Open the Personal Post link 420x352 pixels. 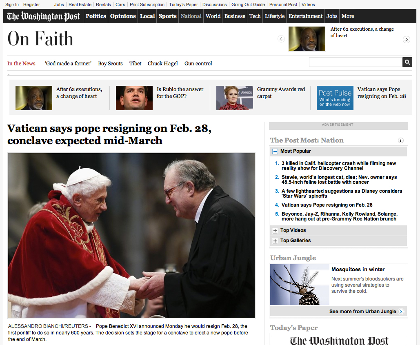tap(283, 4)
